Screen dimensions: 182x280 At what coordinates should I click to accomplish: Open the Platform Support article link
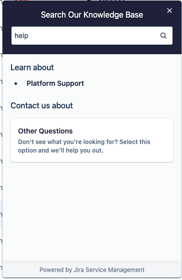pyautogui.click(x=55, y=83)
